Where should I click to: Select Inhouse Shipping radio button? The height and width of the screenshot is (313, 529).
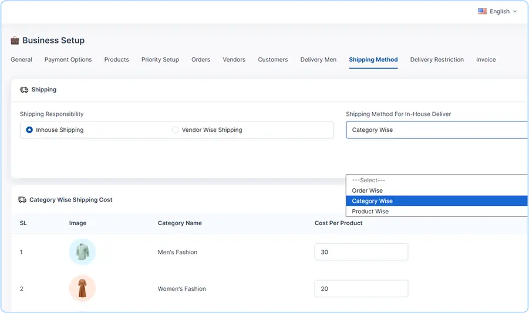[x=29, y=130]
